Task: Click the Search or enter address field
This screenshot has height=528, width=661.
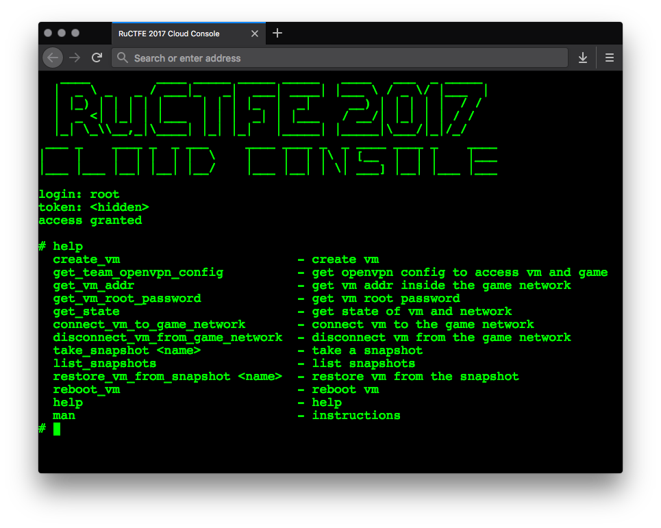Action: (x=339, y=58)
